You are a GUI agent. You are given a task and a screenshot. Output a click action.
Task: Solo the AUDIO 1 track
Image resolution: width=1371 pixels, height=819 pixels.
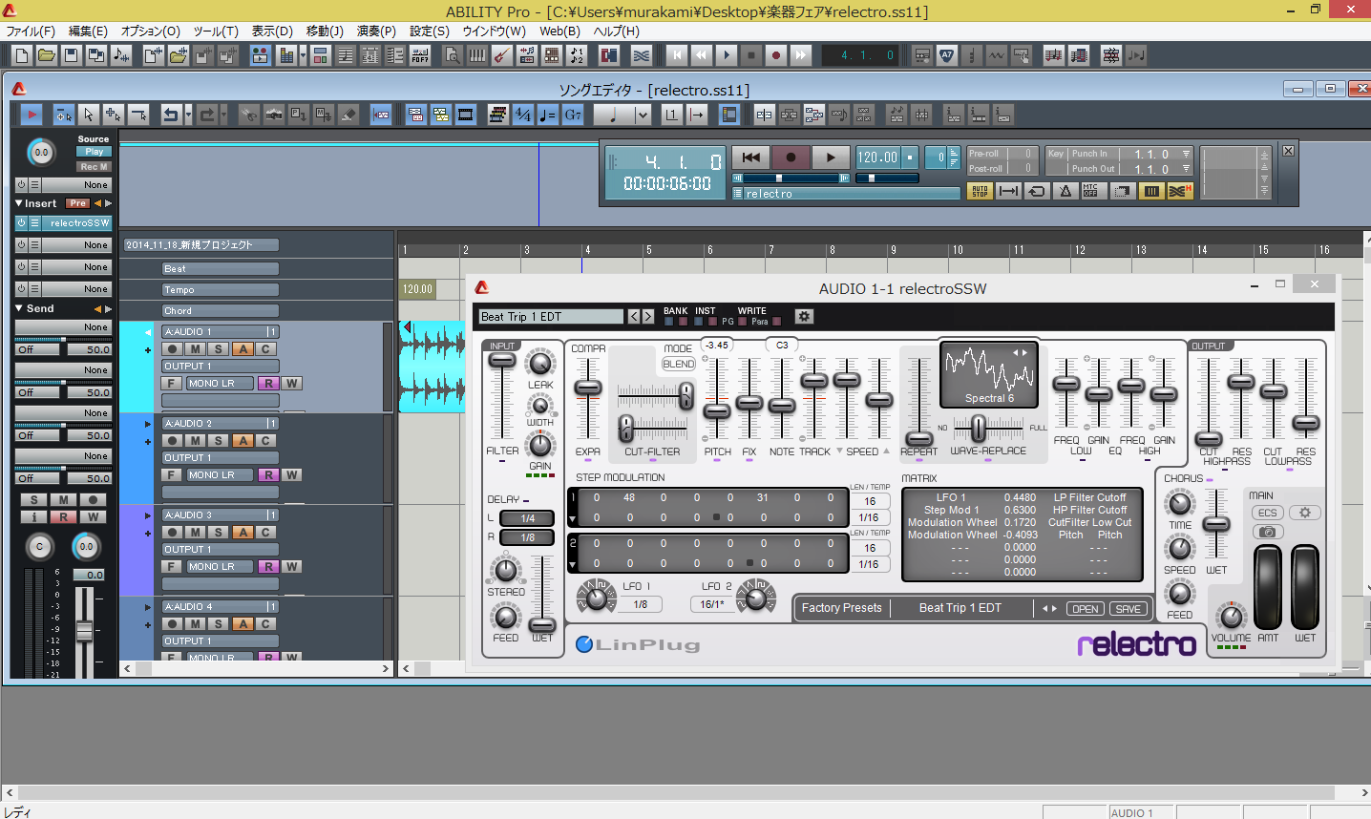tap(219, 348)
